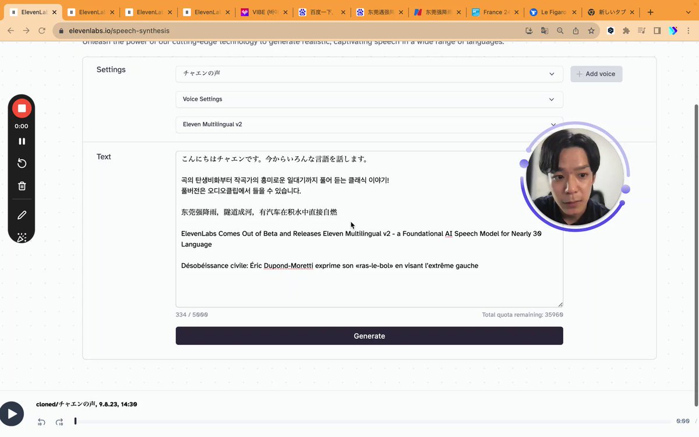Rewind the audio 10 seconds
This screenshot has width=699, height=437.
click(x=41, y=422)
